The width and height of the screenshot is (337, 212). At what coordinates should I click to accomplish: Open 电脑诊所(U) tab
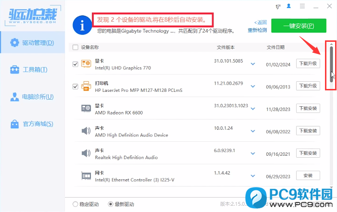point(33,97)
